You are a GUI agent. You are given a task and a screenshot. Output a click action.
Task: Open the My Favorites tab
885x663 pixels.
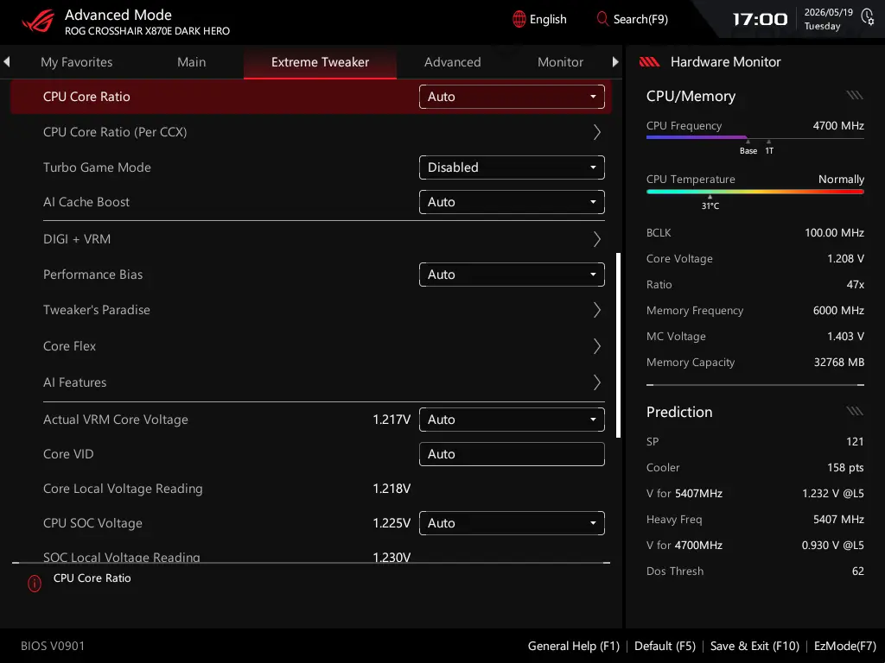tap(77, 62)
